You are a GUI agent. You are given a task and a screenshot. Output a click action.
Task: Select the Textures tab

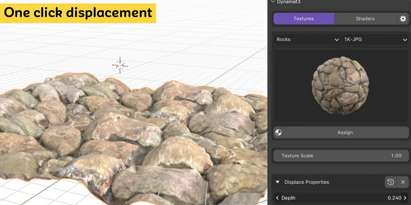click(303, 19)
